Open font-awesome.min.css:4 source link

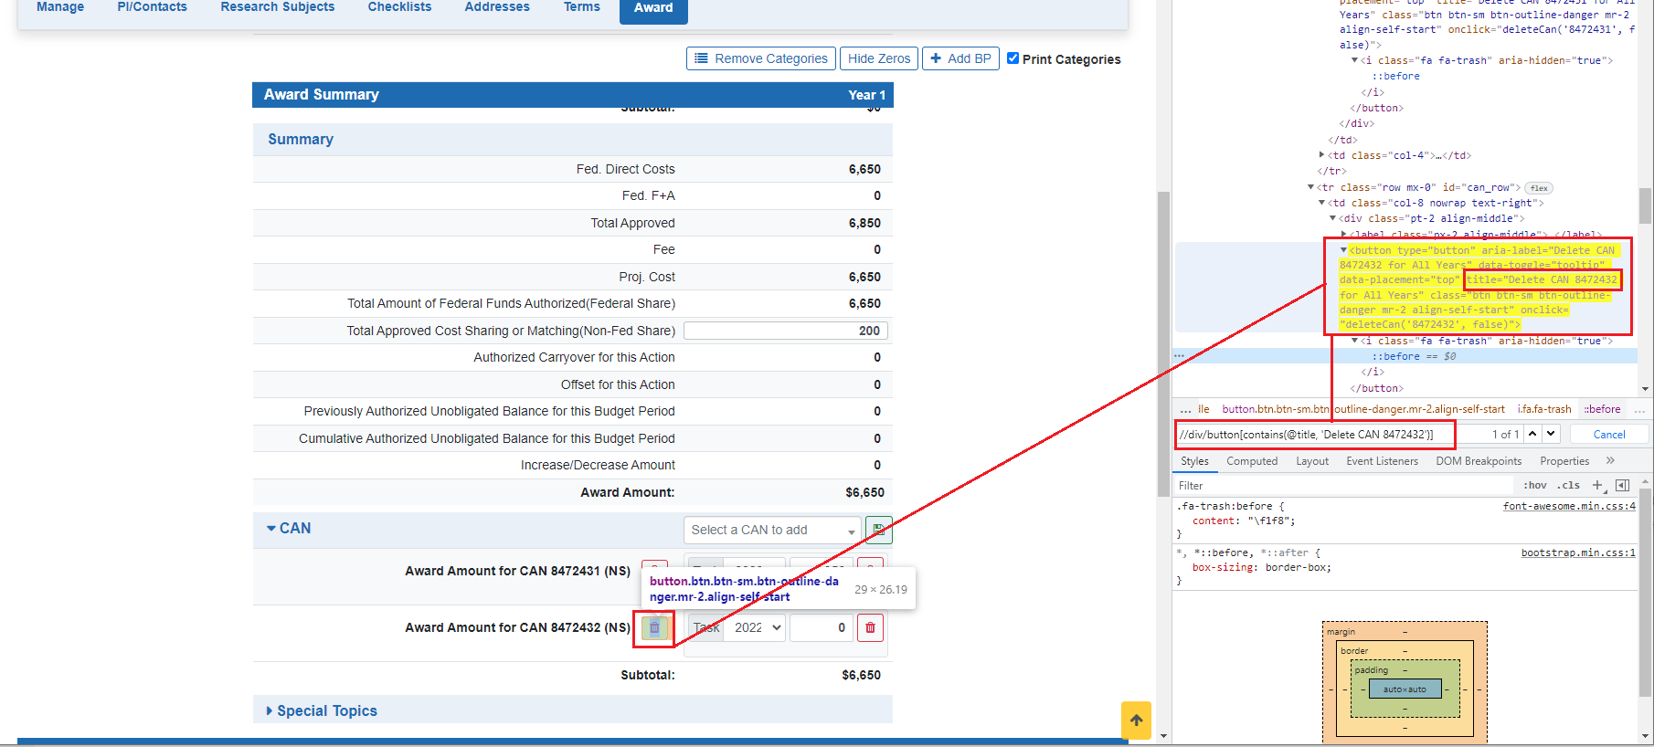click(x=1569, y=506)
